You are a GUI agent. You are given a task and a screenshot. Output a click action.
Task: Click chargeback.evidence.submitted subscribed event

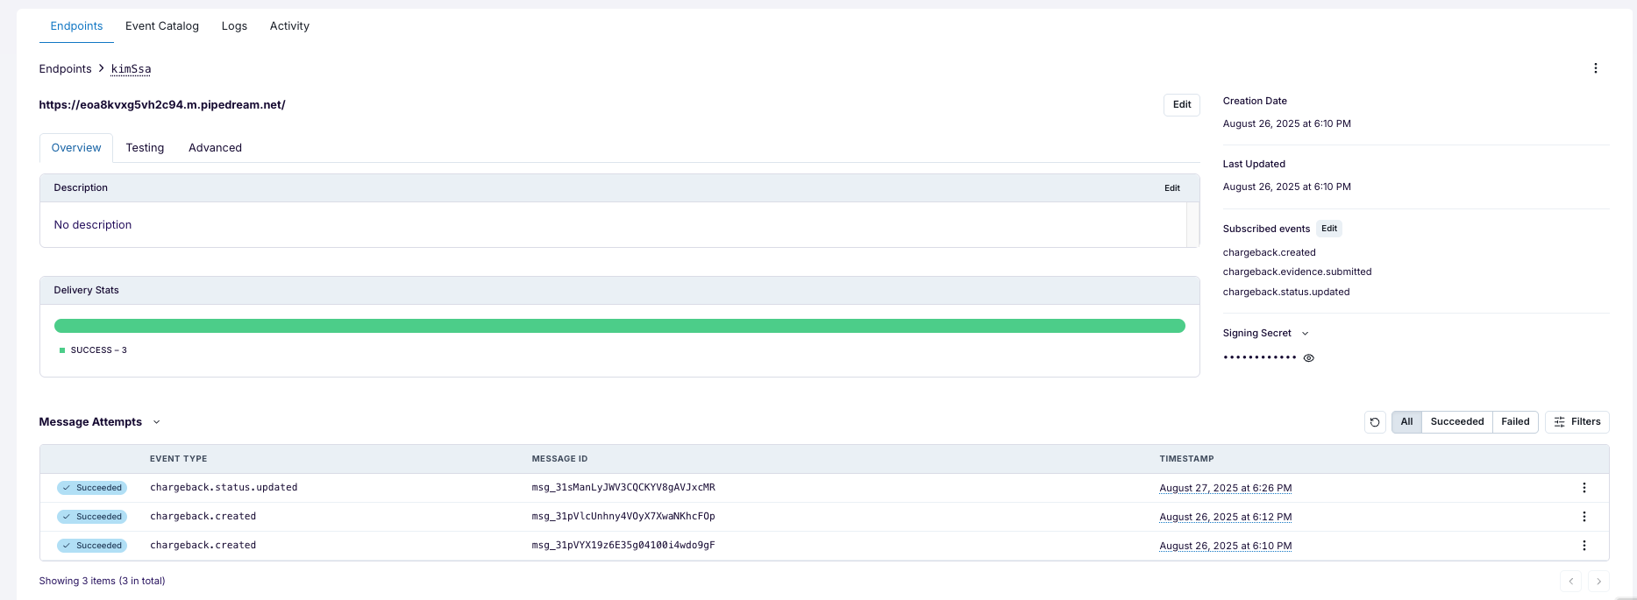tap(1297, 272)
